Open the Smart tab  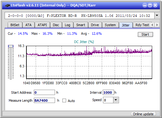81,25
